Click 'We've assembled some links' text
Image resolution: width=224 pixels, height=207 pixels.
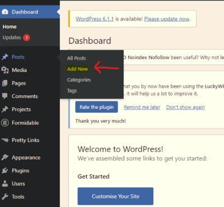pos(142,158)
